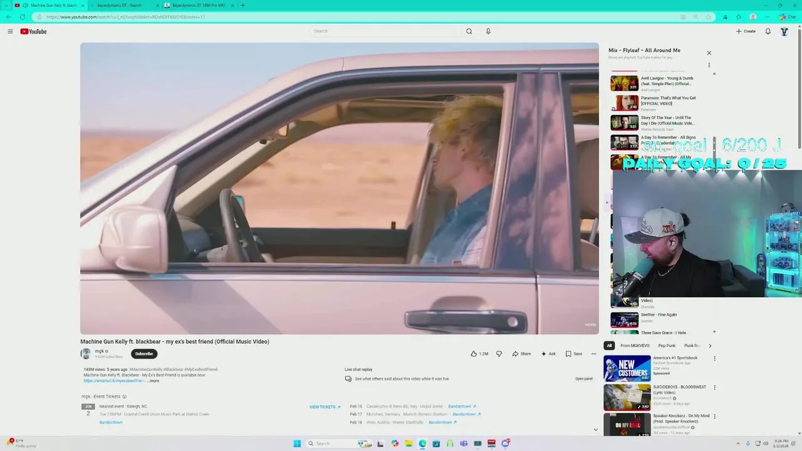Open Bandsintown link for Feb 18 Wien
The image size is (802, 451).
tap(442, 422)
